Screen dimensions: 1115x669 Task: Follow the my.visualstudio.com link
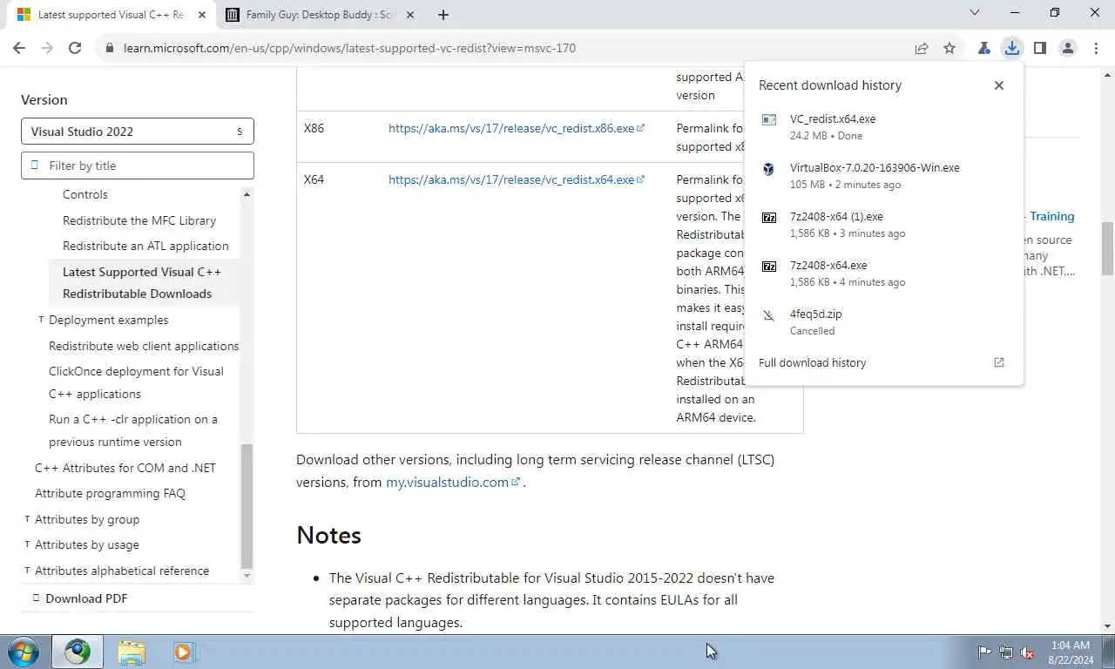point(453,482)
